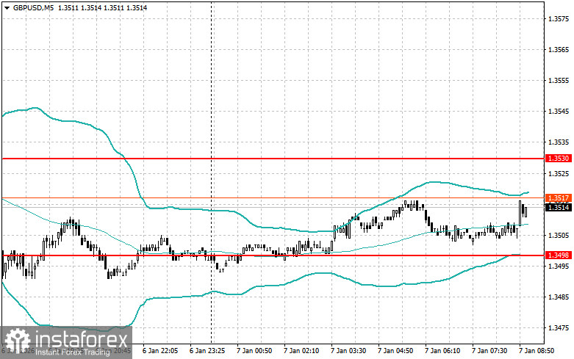Select the 1.3530 red price label

point(559,159)
